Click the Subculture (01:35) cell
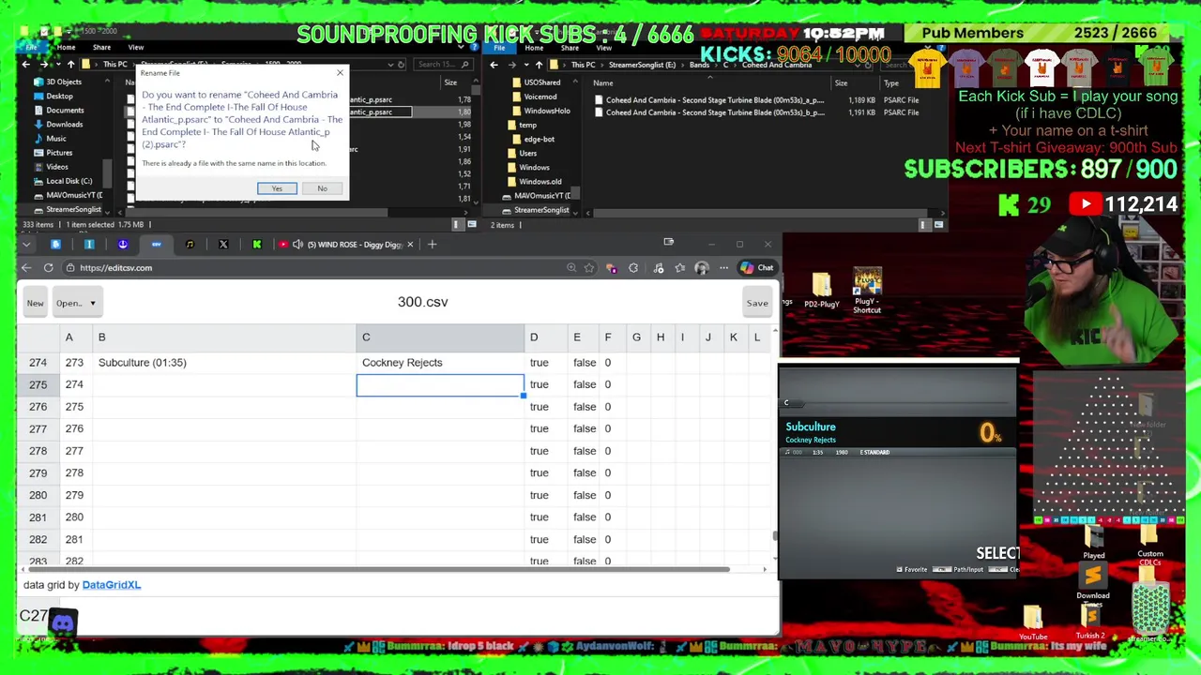The image size is (1201, 675). [225, 363]
